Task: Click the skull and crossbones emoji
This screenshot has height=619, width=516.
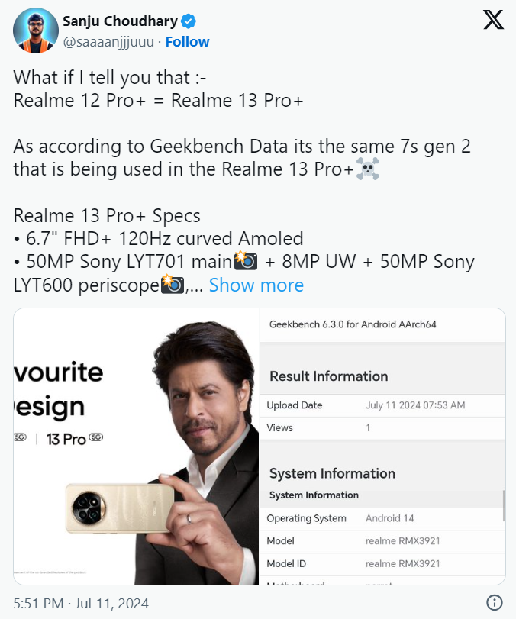Action: [367, 169]
